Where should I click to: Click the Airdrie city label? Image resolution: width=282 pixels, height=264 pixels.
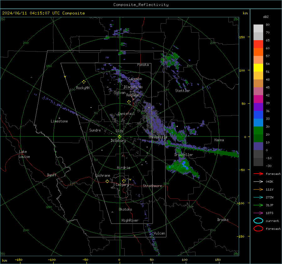click(123, 168)
